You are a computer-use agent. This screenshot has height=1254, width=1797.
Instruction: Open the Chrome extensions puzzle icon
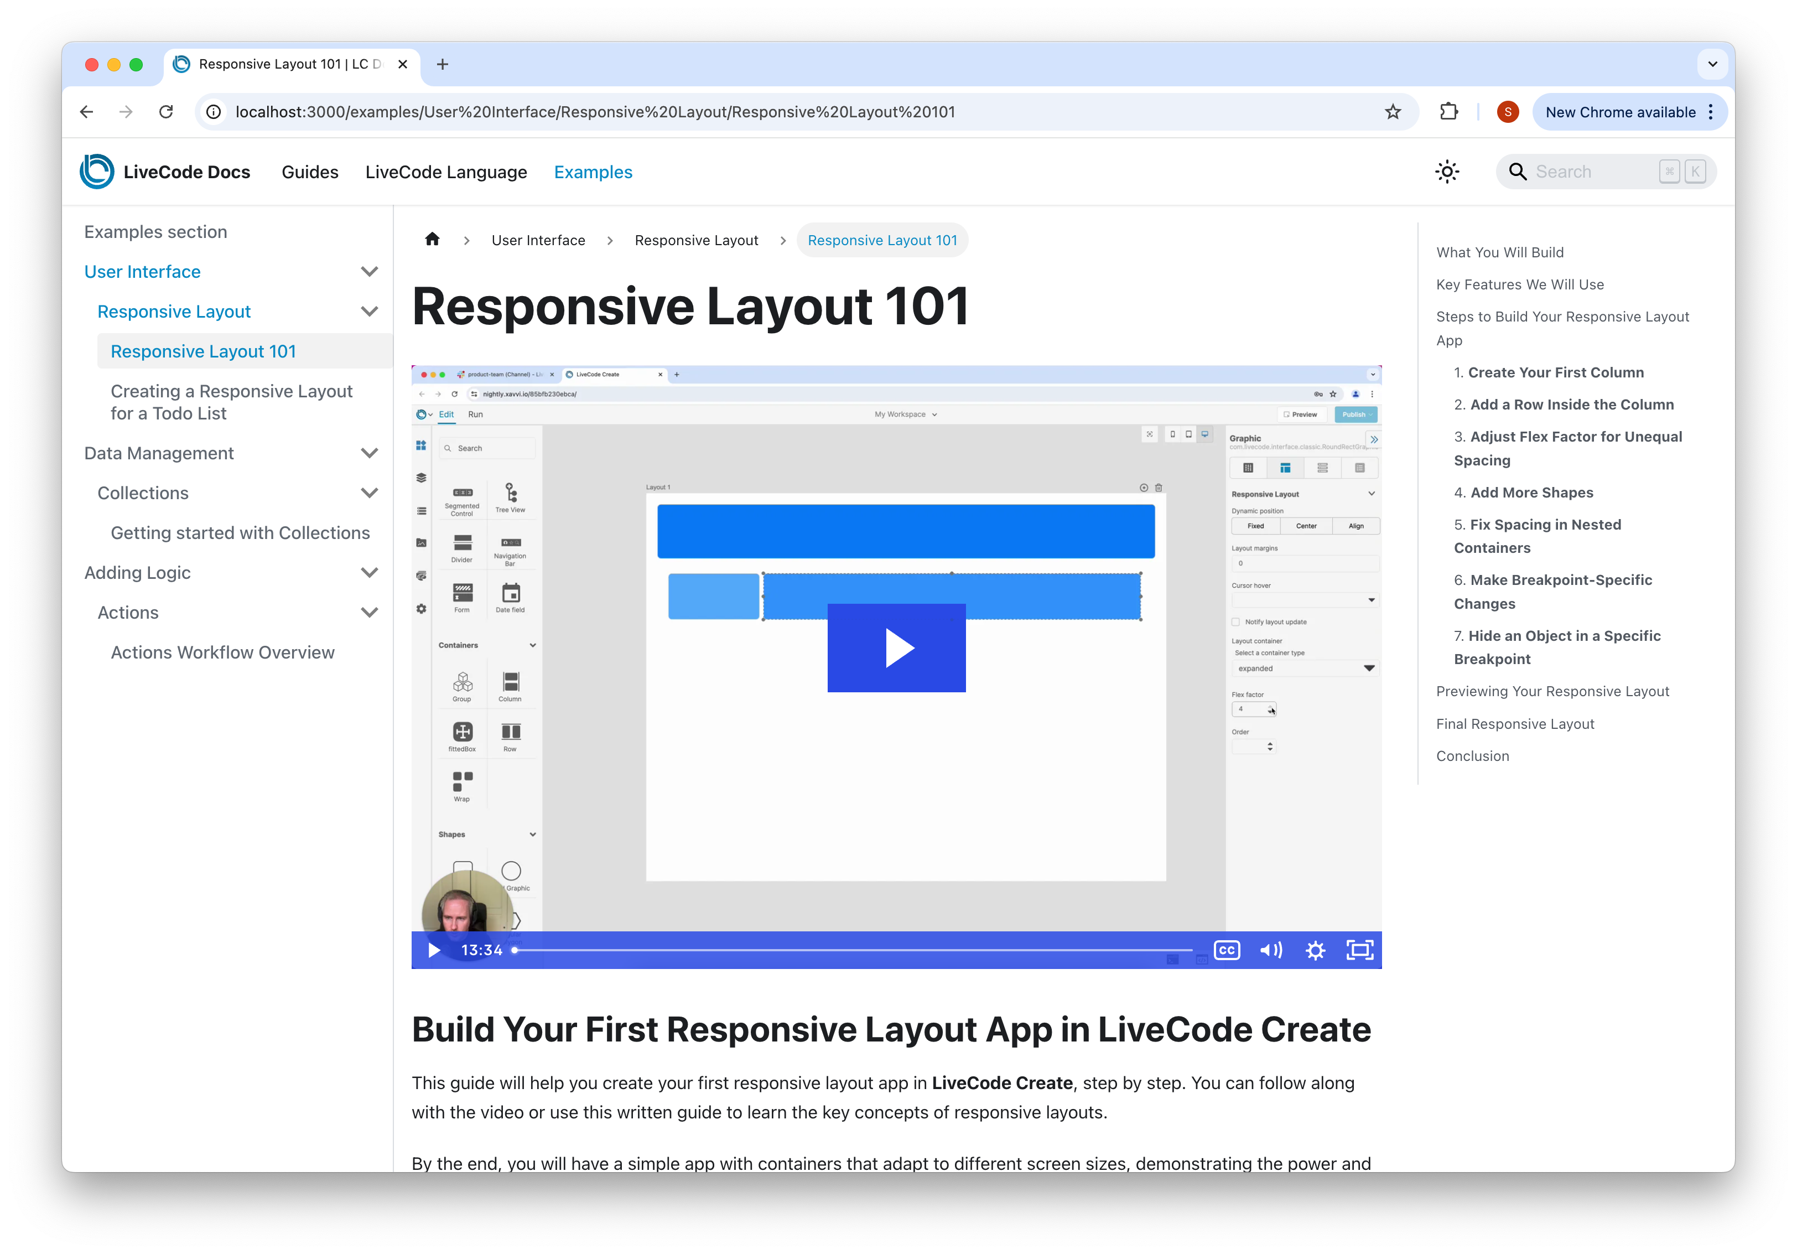pyautogui.click(x=1448, y=112)
